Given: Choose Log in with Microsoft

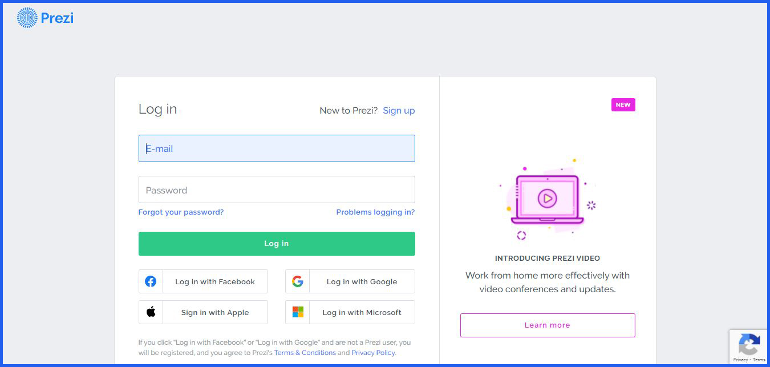Looking at the screenshot, I should [362, 312].
